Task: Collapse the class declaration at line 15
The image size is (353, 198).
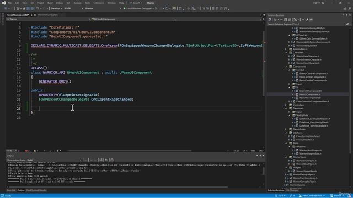Action: (x=29, y=72)
